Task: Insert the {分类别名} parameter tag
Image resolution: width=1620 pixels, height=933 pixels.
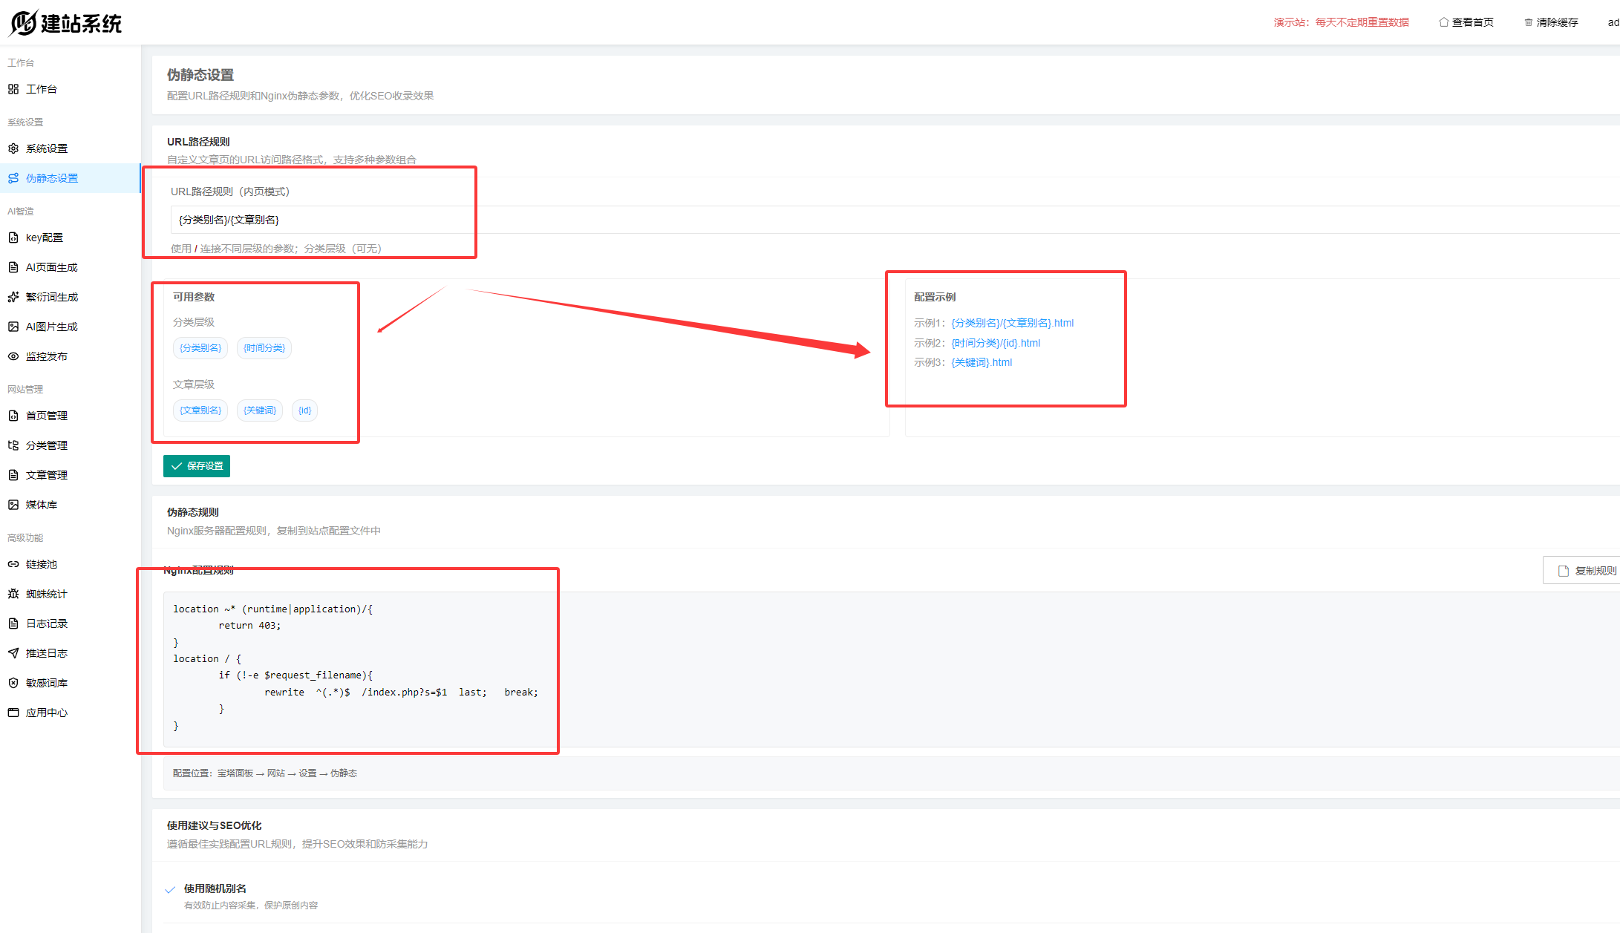Action: pos(200,348)
